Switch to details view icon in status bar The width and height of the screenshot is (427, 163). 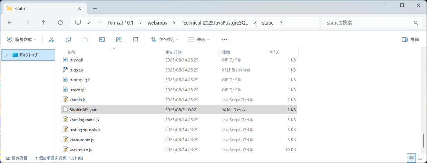[x=411, y=158]
